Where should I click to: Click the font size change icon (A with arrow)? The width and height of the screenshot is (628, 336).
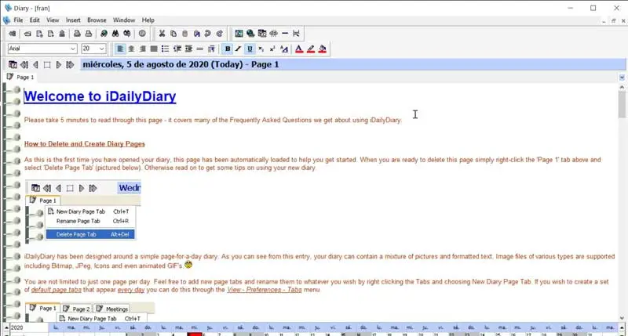pos(284,49)
